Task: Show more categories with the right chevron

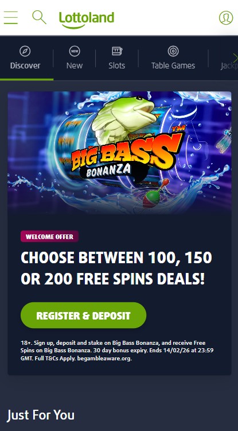Action: [x=235, y=58]
